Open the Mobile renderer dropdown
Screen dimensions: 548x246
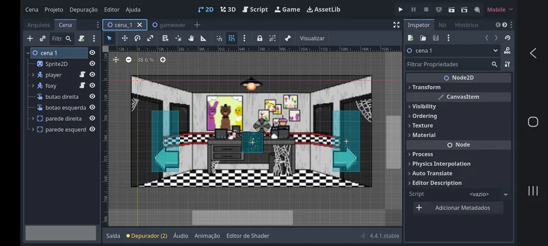click(500, 10)
